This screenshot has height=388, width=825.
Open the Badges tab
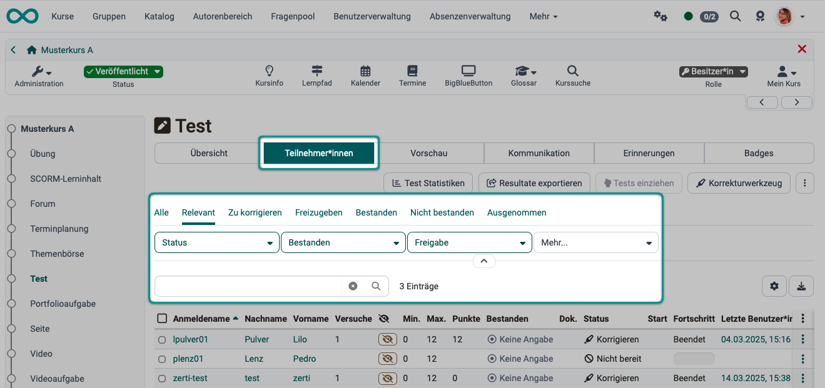click(759, 153)
